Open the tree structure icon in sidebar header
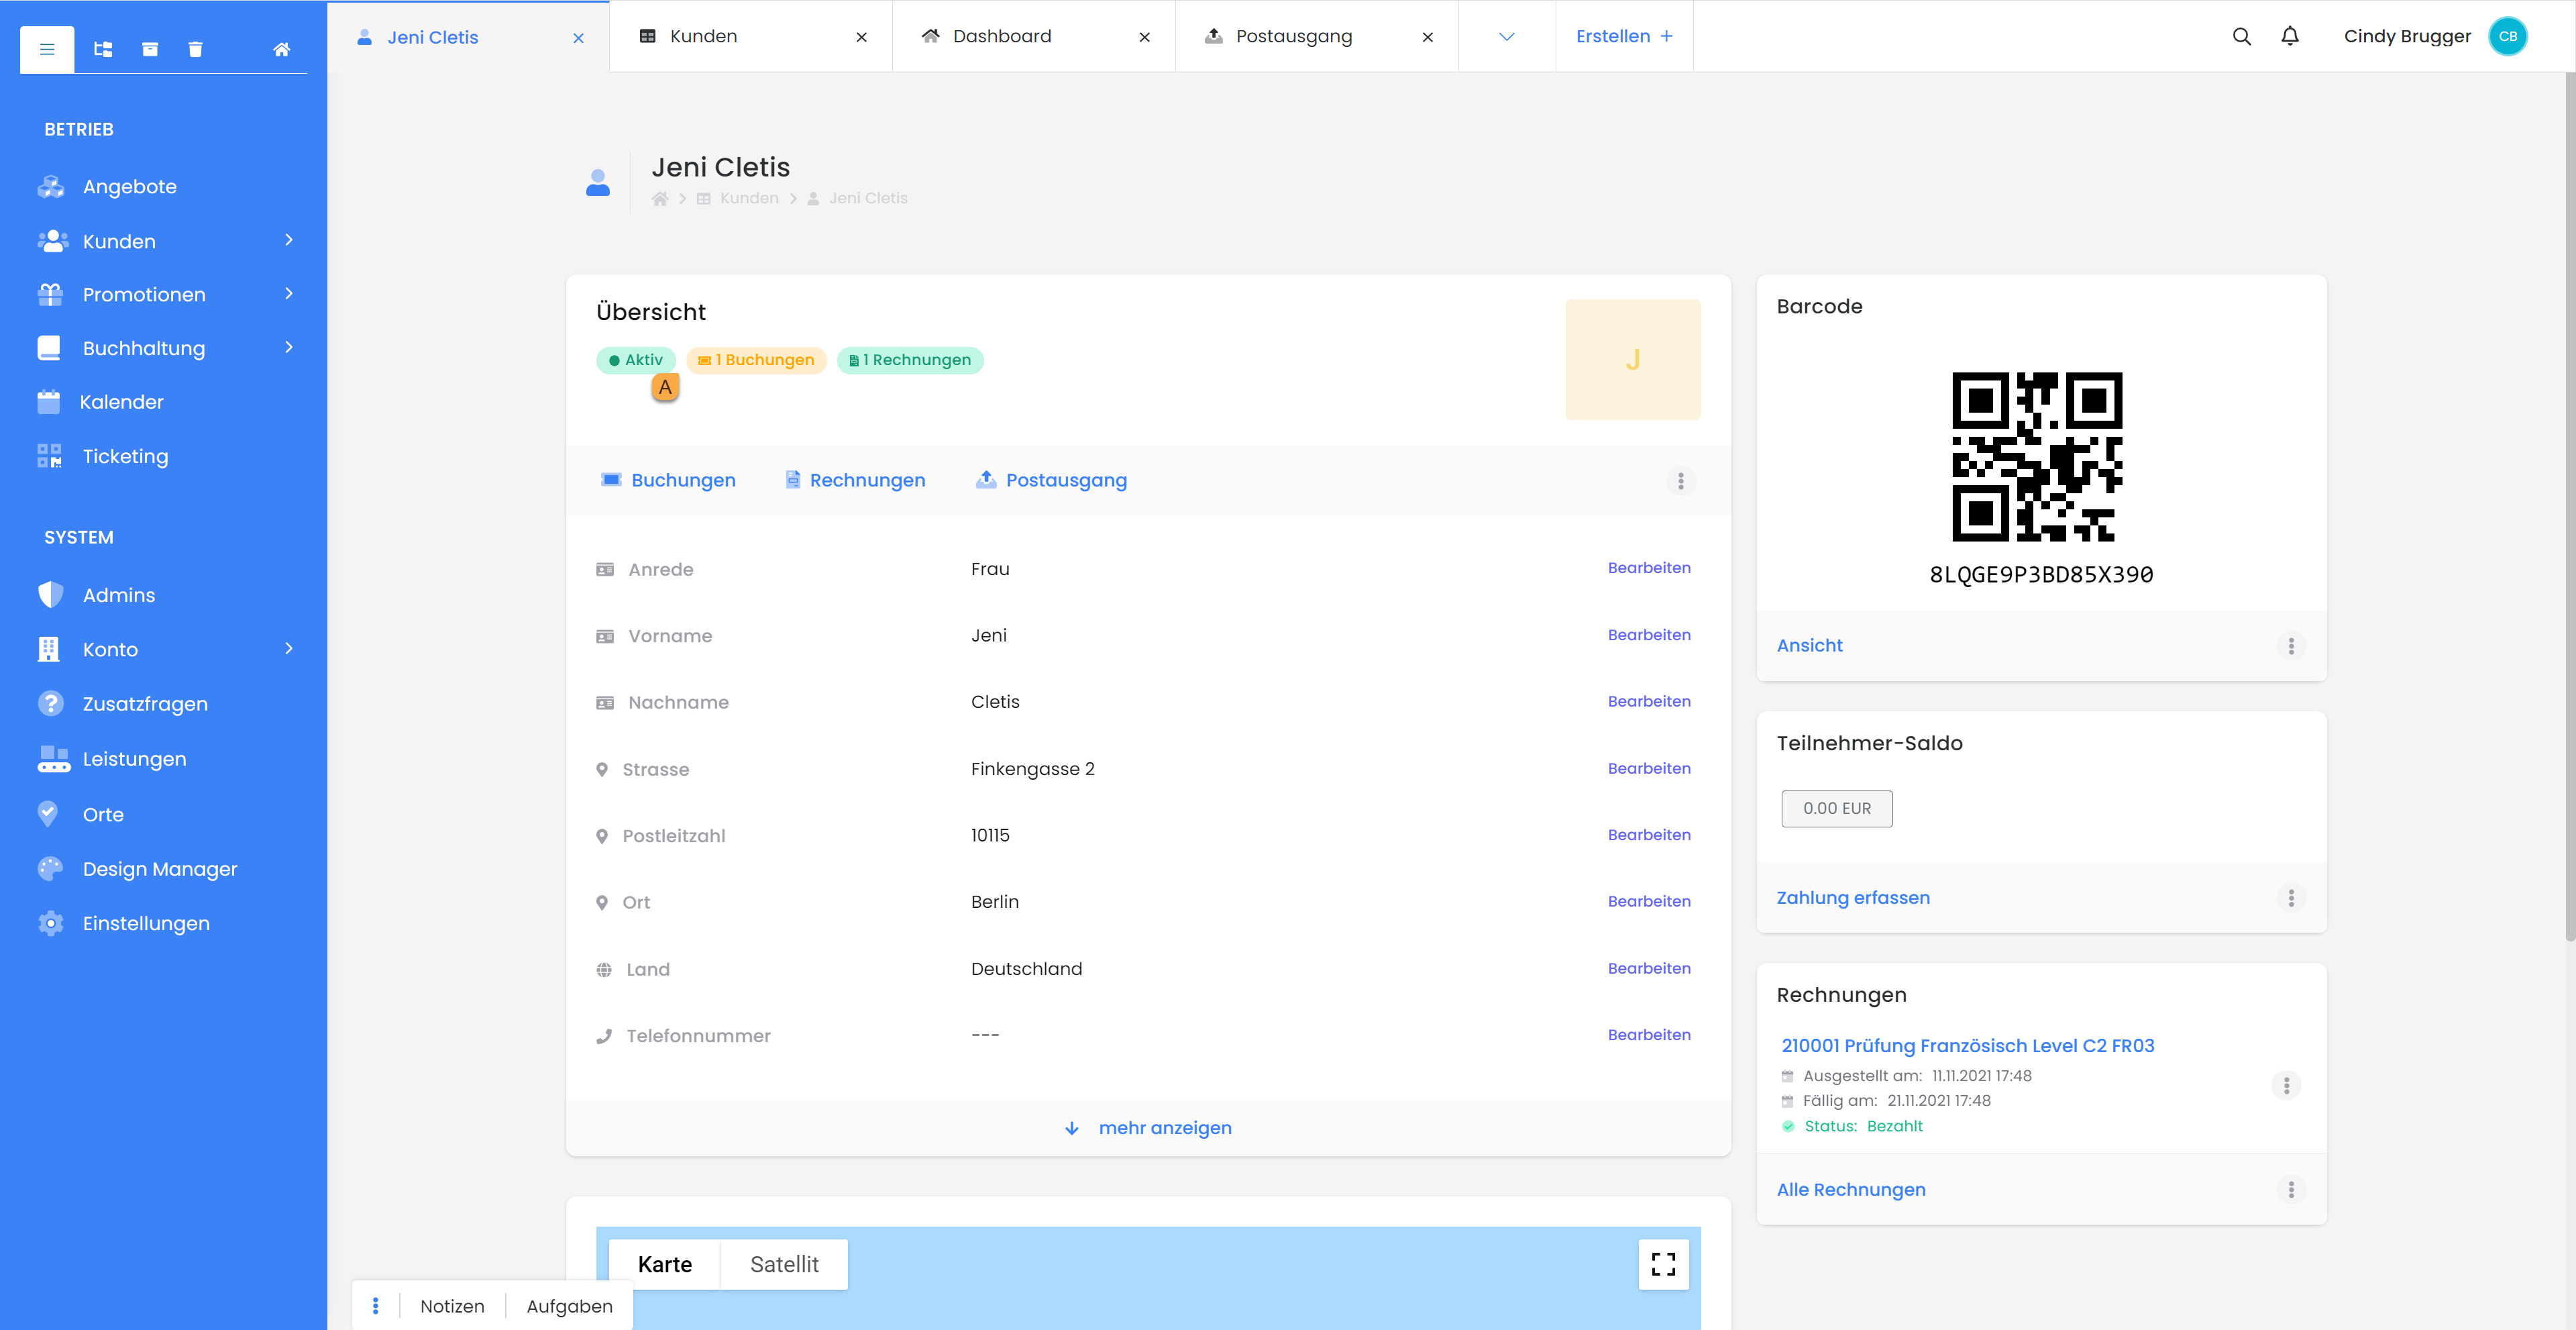 tap(103, 49)
